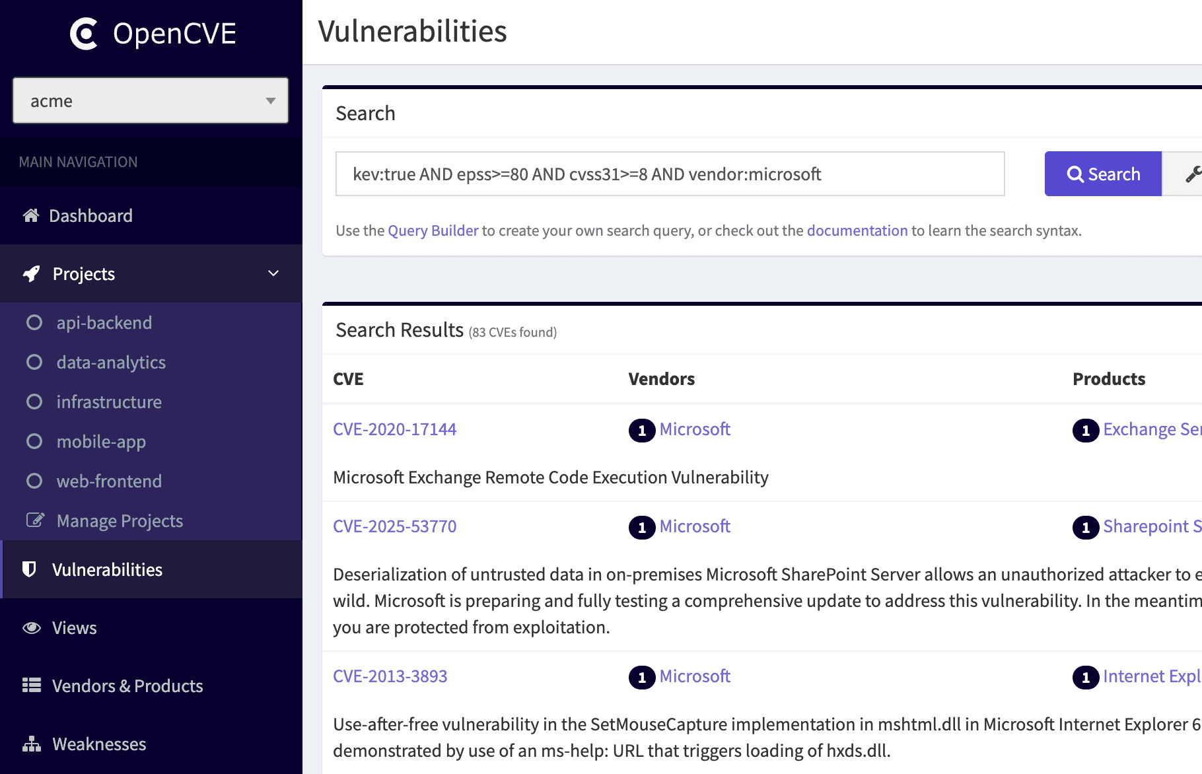
Task: Click the Vendors & Products list icon
Action: point(30,686)
